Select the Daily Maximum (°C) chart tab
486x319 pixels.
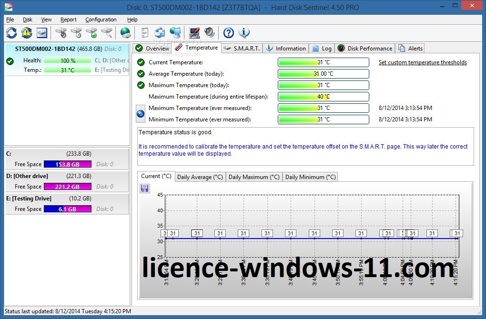click(254, 177)
